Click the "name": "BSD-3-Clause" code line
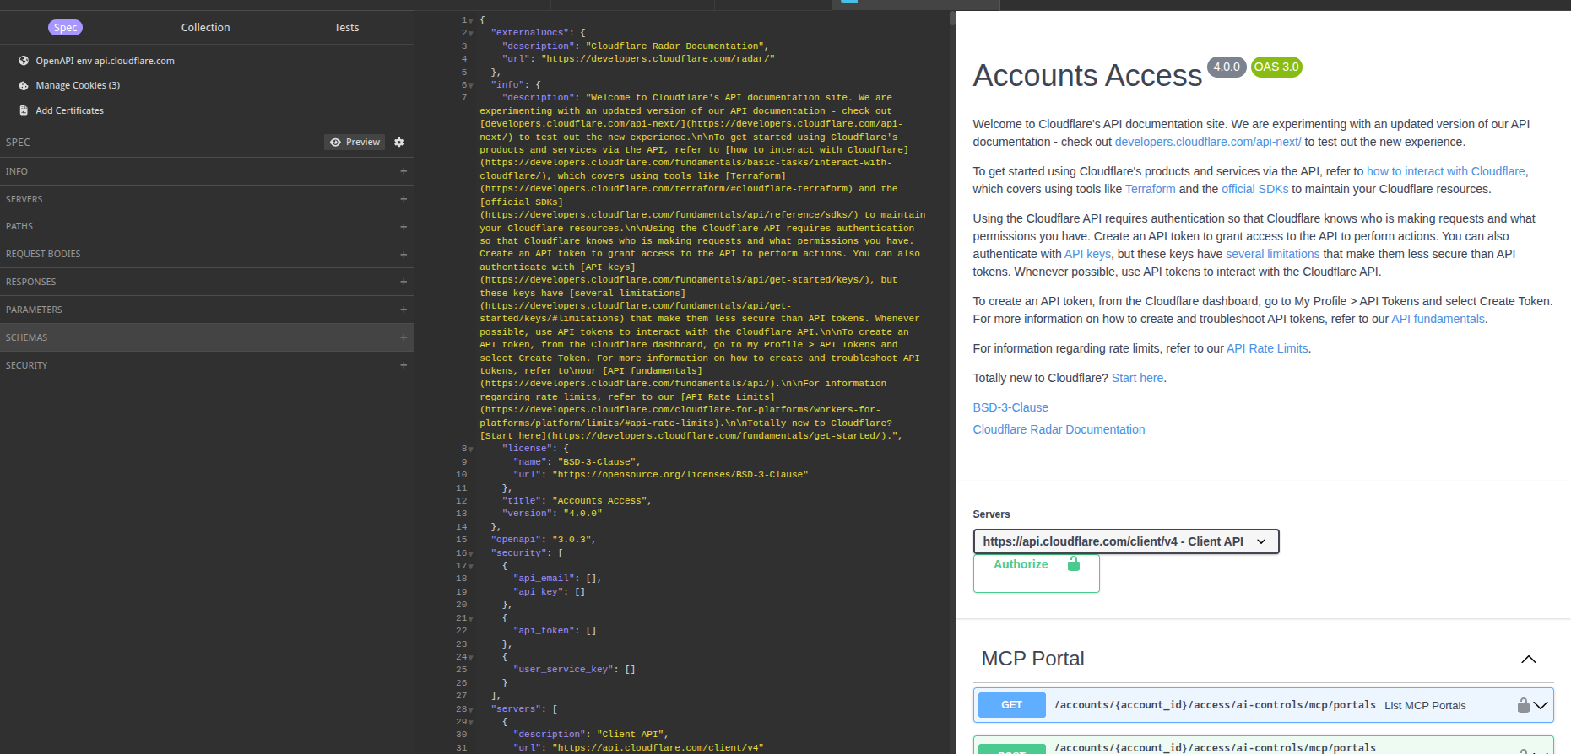This screenshot has width=1571, height=754. (577, 462)
